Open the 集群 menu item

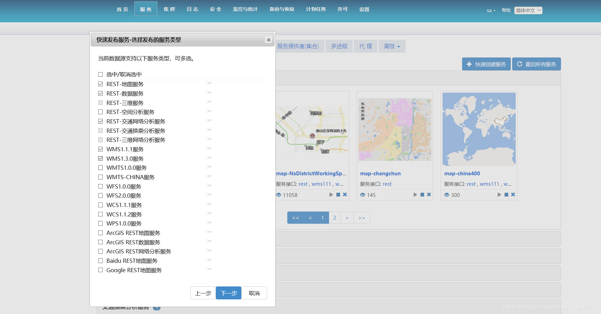169,9
